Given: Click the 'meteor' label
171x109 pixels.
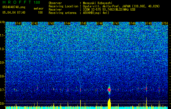Looking at the screenshot, I should (39, 8).
